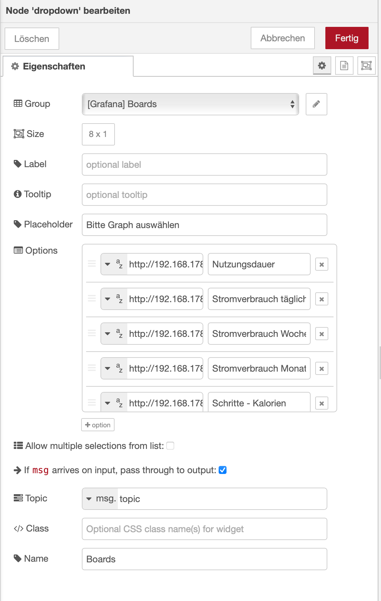Image resolution: width=381 pixels, height=601 pixels.
Task: Edit the Stromverbrauch Woche label field
Action: 259,334
